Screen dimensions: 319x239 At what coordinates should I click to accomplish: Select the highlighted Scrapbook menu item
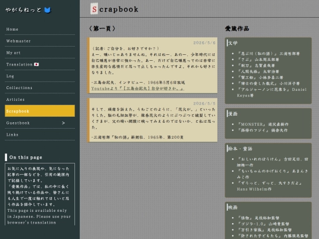(x=40, y=111)
